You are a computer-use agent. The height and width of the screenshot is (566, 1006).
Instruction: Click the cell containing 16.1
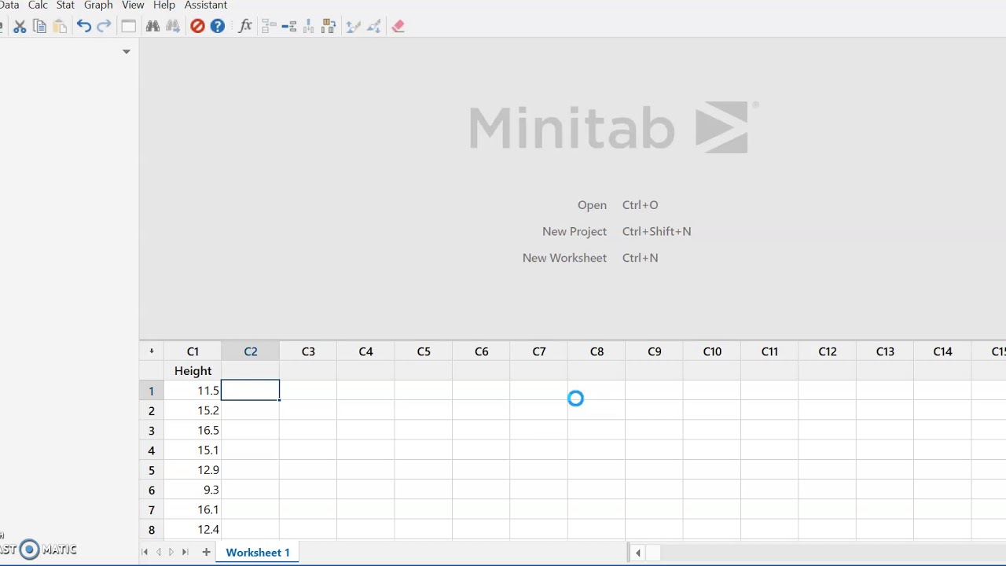coord(193,509)
